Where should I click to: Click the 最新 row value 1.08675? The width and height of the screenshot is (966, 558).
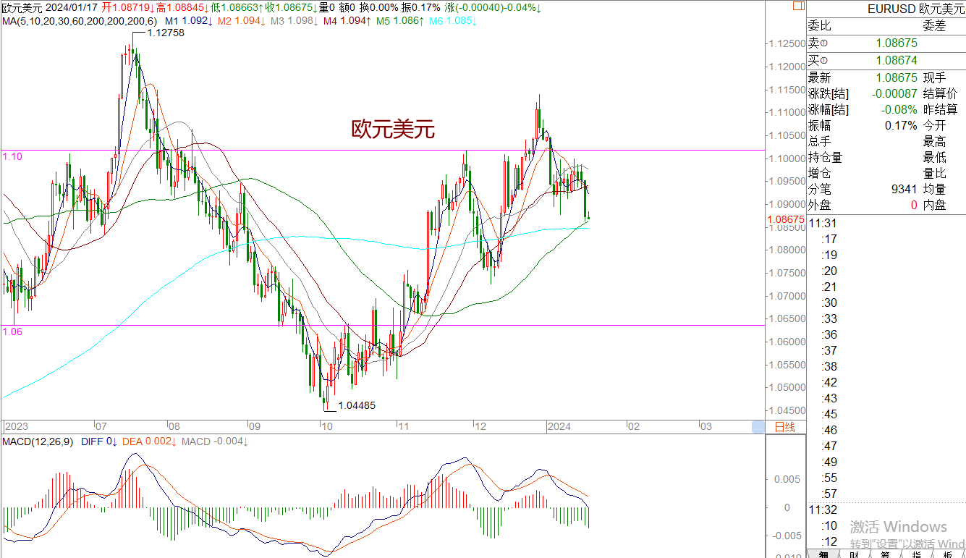(x=897, y=77)
